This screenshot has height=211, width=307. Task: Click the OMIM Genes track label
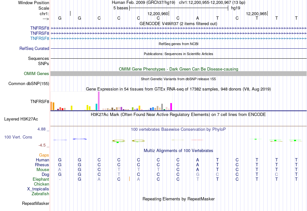pos(37,73)
